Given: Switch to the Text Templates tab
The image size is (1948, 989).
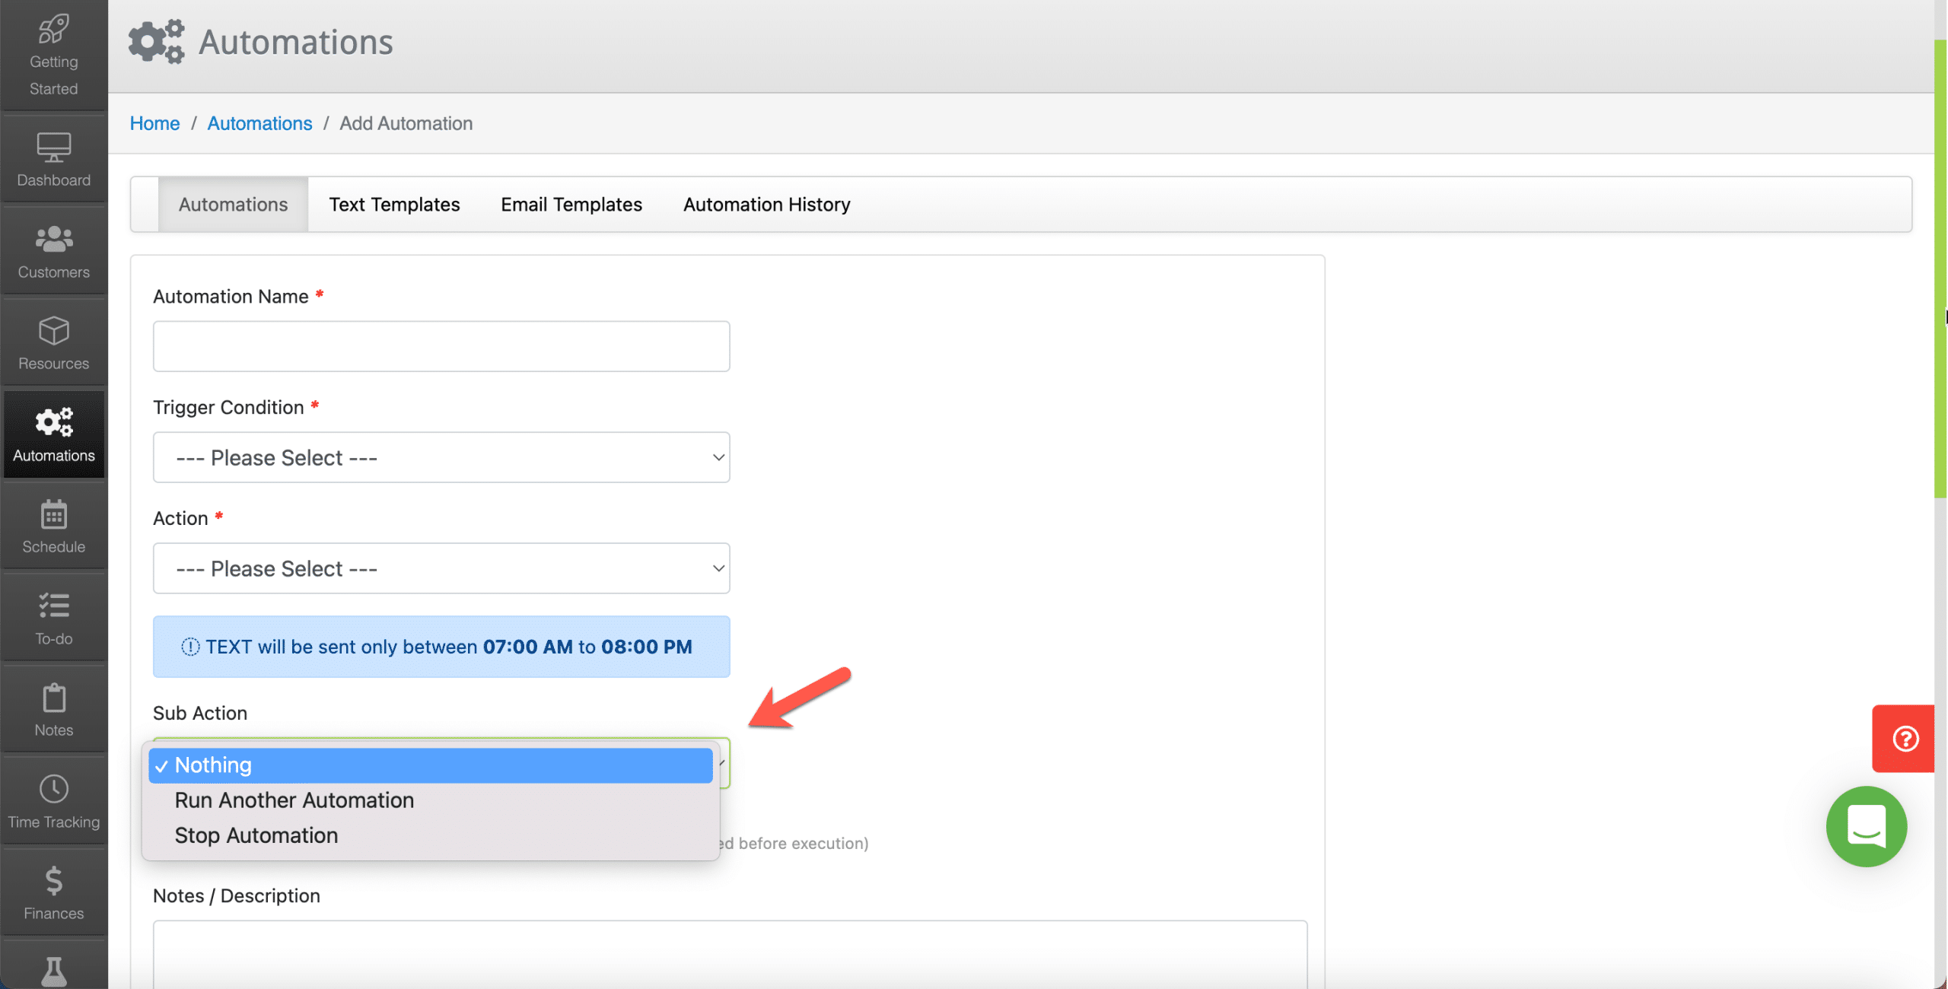Looking at the screenshot, I should (x=394, y=204).
